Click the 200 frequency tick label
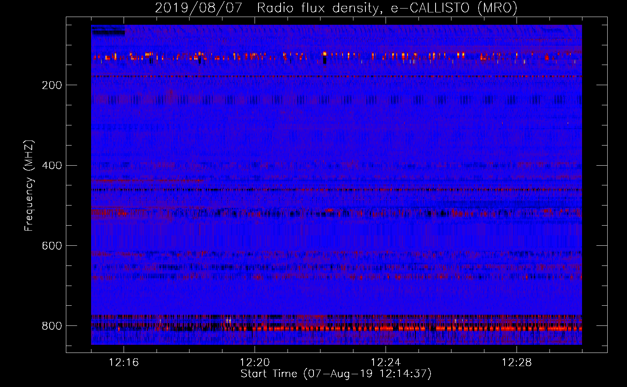 tap(52, 85)
